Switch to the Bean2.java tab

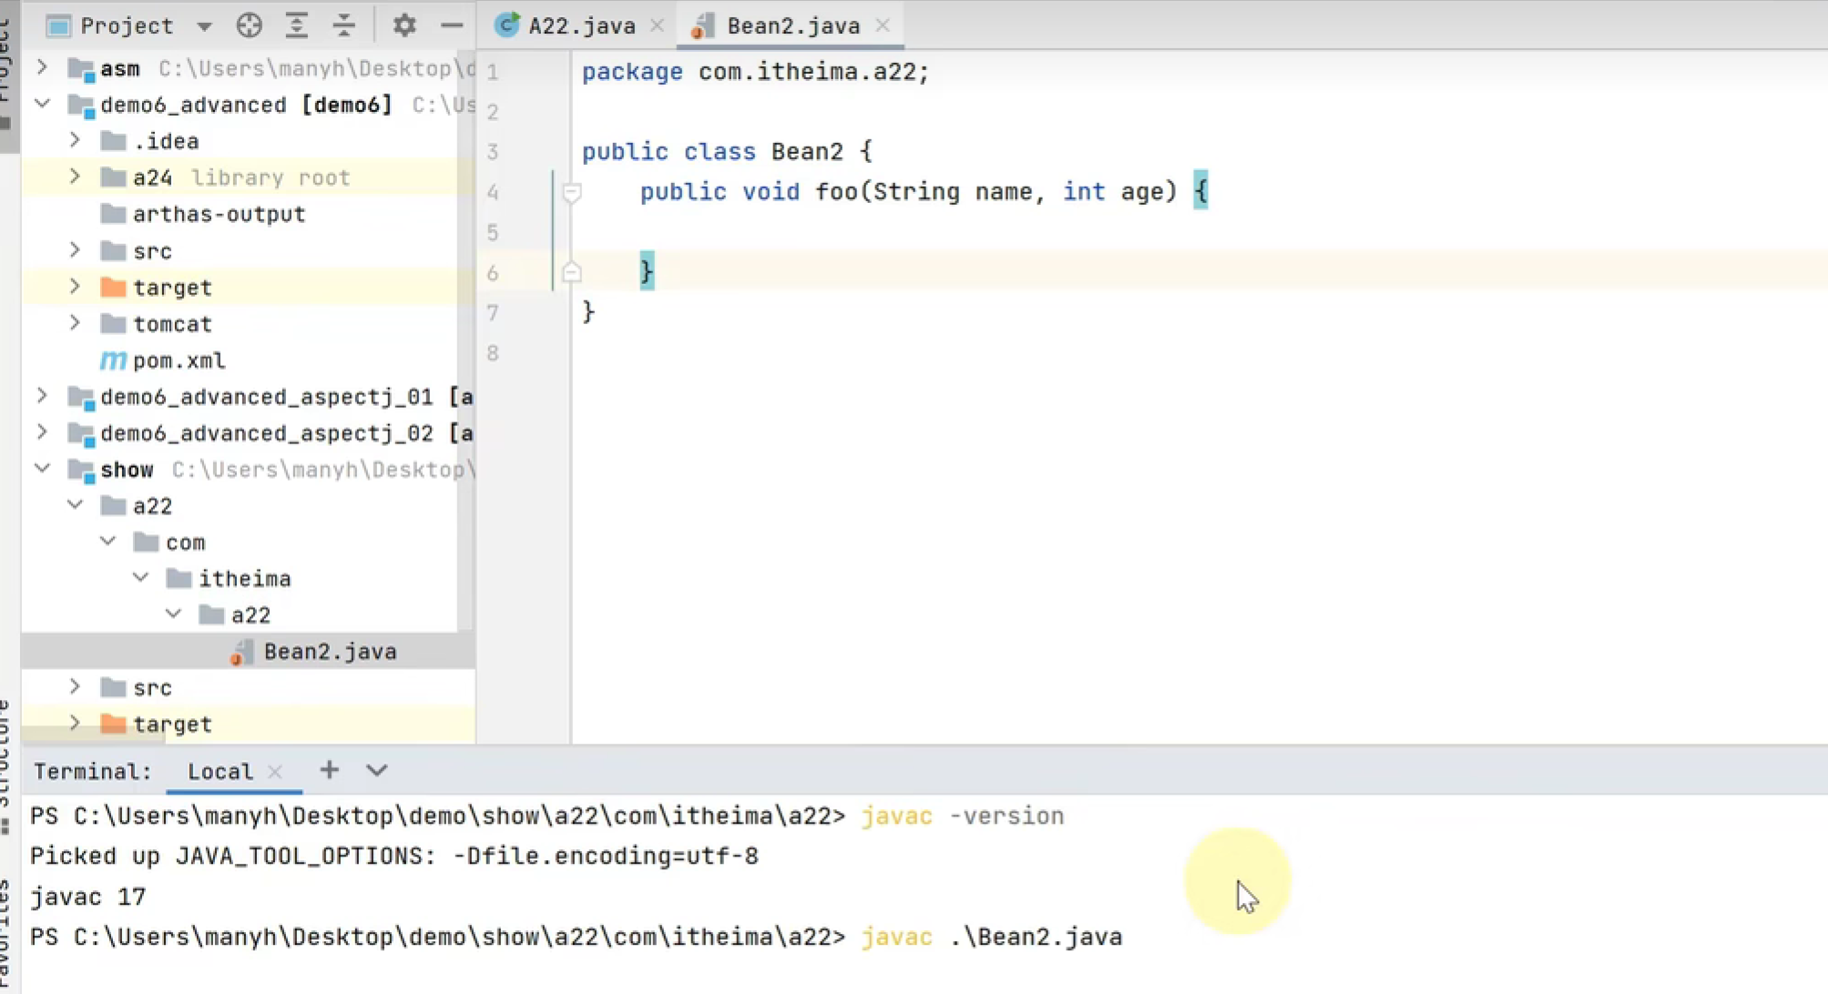792,25
